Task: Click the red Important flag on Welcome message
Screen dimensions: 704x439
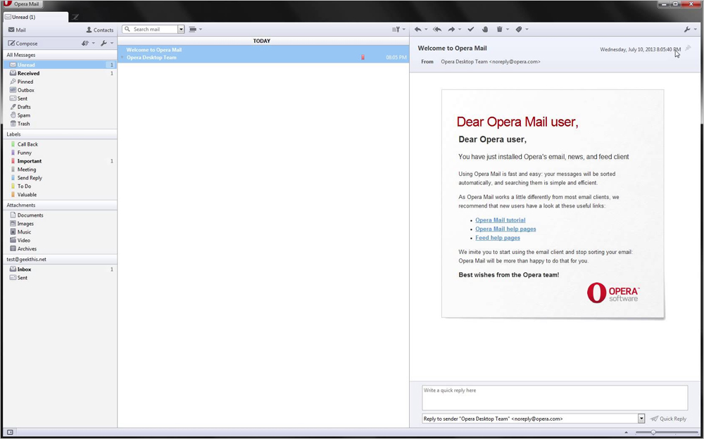Action: click(x=363, y=57)
